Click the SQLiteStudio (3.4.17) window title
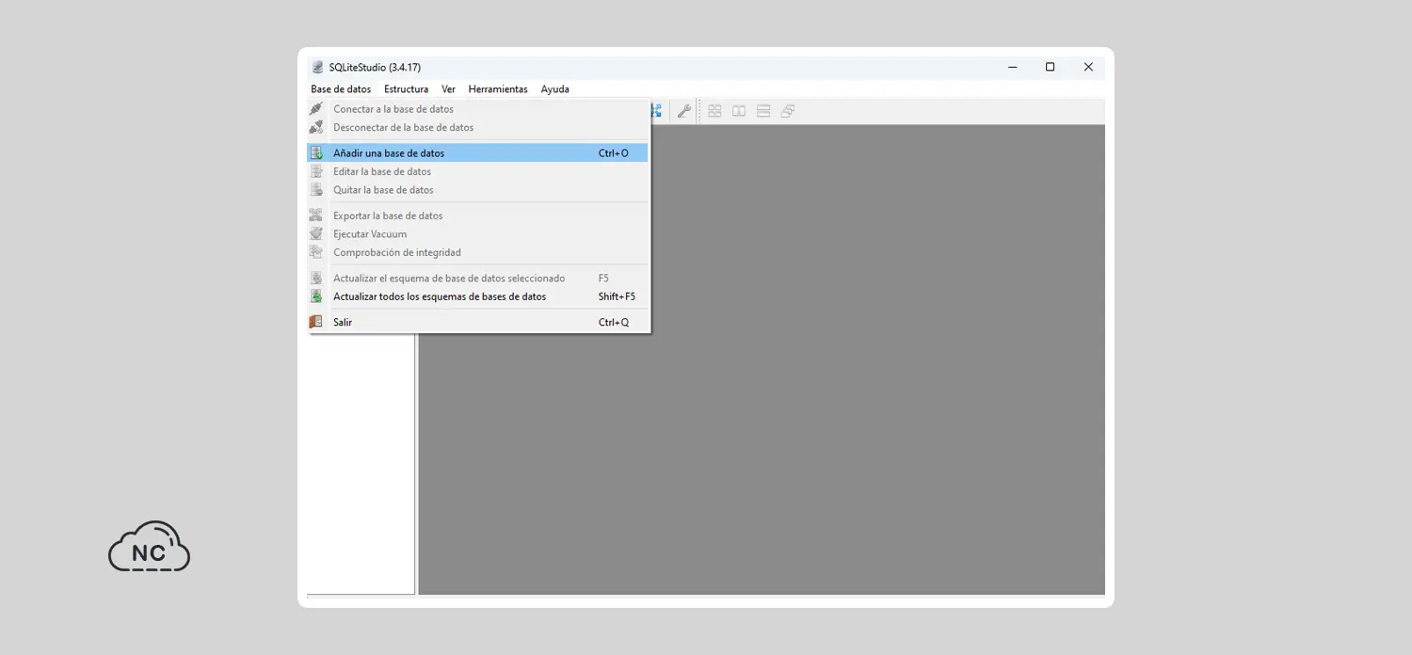Image resolution: width=1412 pixels, height=655 pixels. tap(375, 68)
